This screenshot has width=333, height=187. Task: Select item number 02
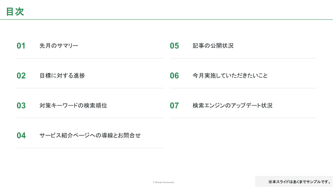(x=21, y=76)
